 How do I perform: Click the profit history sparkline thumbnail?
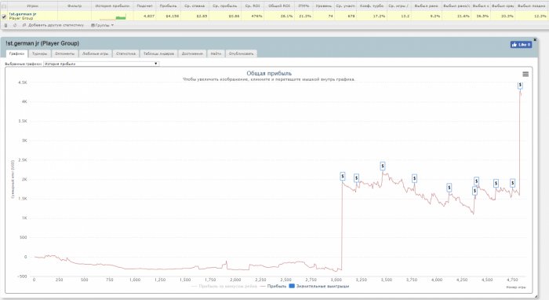(112, 17)
